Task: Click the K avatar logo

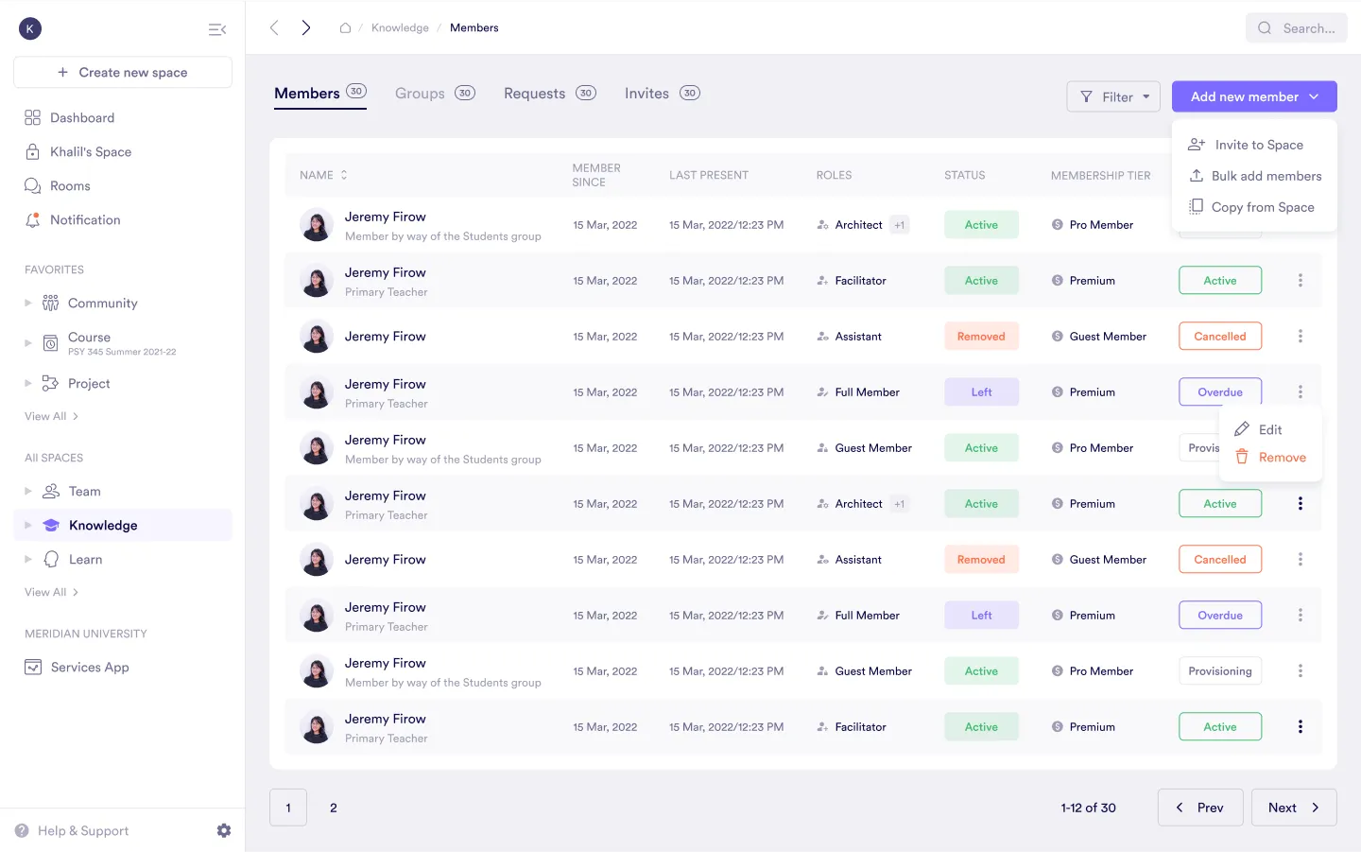Action: (x=30, y=28)
